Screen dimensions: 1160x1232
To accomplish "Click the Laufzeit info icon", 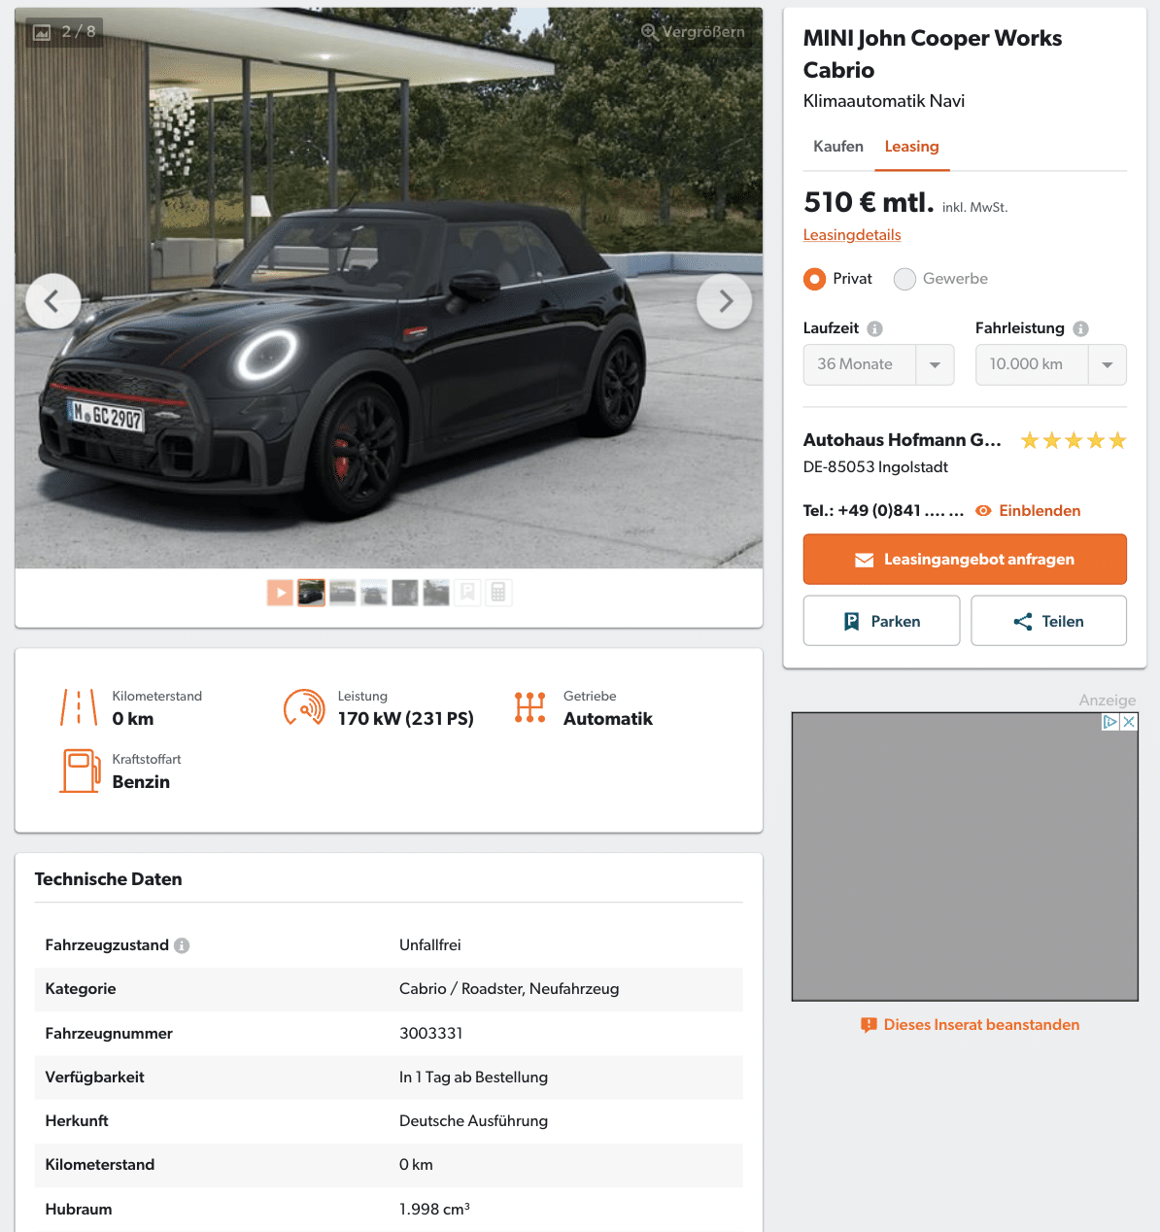I will (874, 328).
